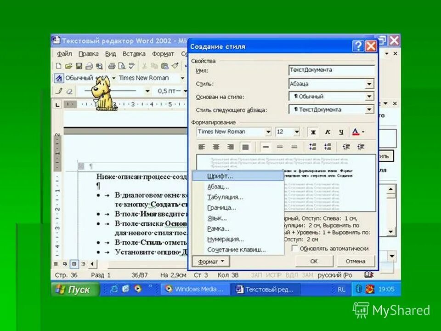
Task: Choose 'Шрифт...' from Format menu
Action: (x=238, y=176)
